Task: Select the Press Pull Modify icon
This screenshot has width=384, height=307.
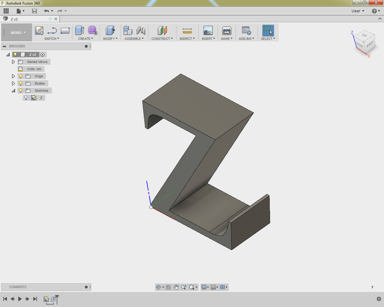Action: pos(110,31)
